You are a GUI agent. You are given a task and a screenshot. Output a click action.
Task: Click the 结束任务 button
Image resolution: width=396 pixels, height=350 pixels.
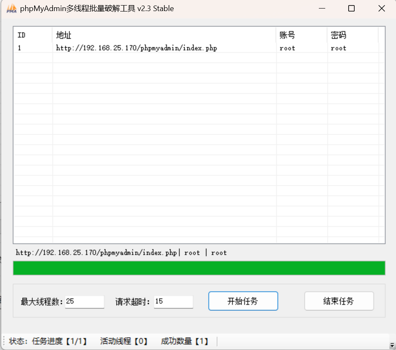(339, 301)
